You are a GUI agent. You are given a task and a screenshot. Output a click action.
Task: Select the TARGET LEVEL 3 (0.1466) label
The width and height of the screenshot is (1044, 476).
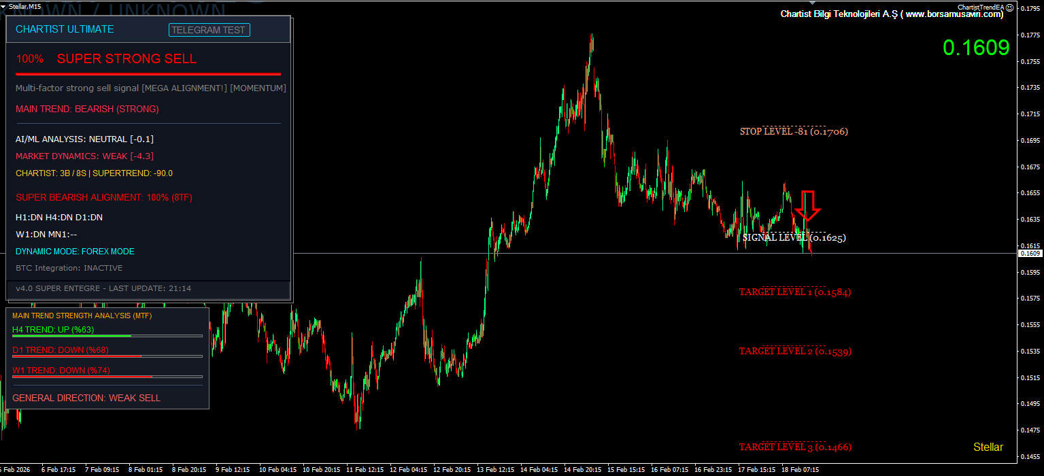click(x=795, y=447)
